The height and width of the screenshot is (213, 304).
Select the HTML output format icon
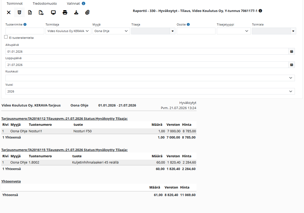pyautogui.click(x=19, y=12)
